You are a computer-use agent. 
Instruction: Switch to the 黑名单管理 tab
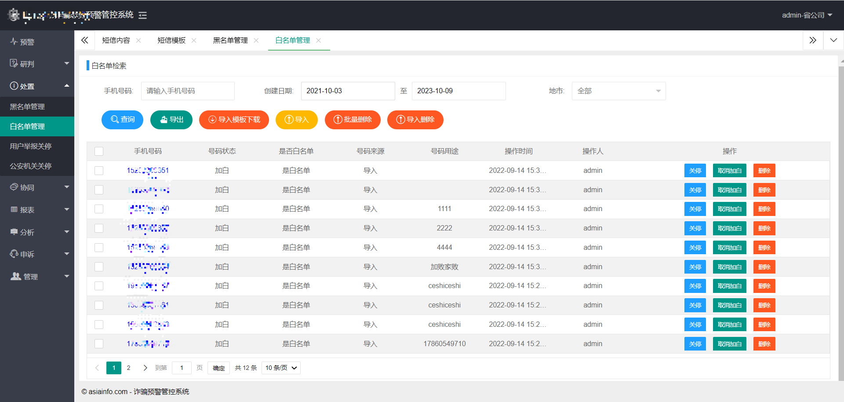[x=230, y=40]
